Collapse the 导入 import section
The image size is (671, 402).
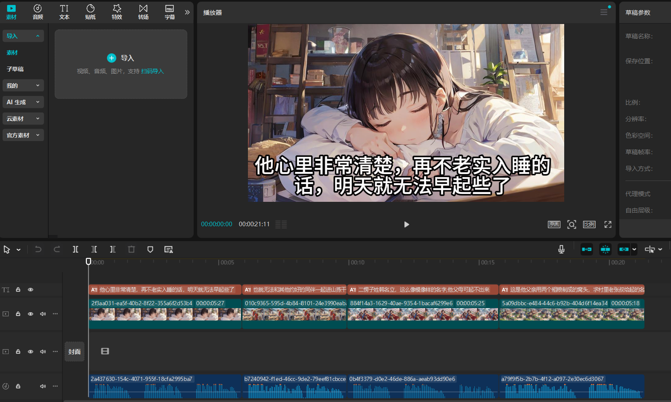tap(23, 36)
